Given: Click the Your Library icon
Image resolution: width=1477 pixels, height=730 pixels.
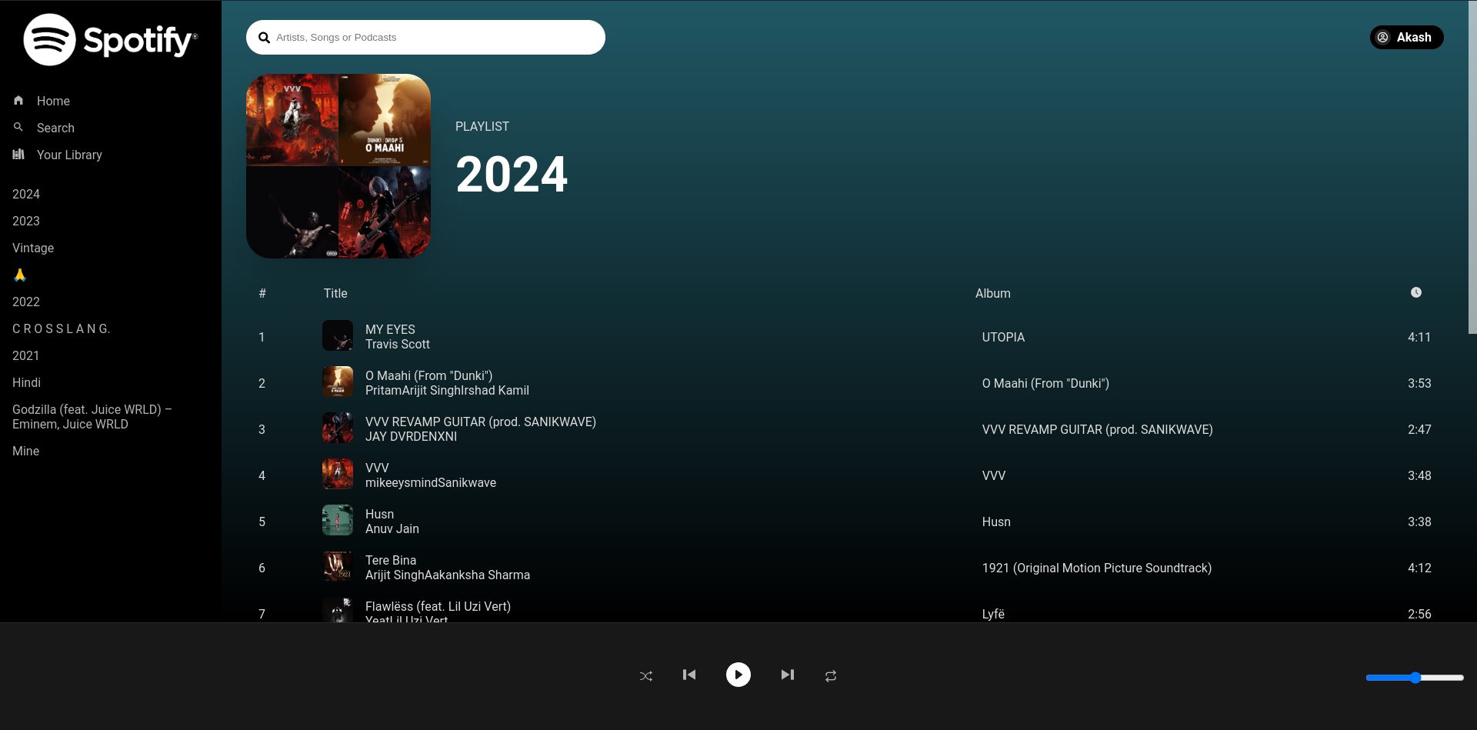Looking at the screenshot, I should tap(18, 154).
